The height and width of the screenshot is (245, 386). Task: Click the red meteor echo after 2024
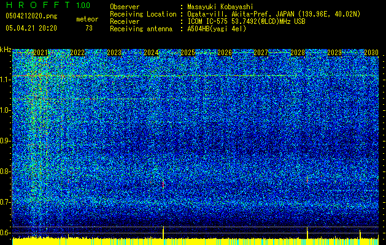[163, 184]
